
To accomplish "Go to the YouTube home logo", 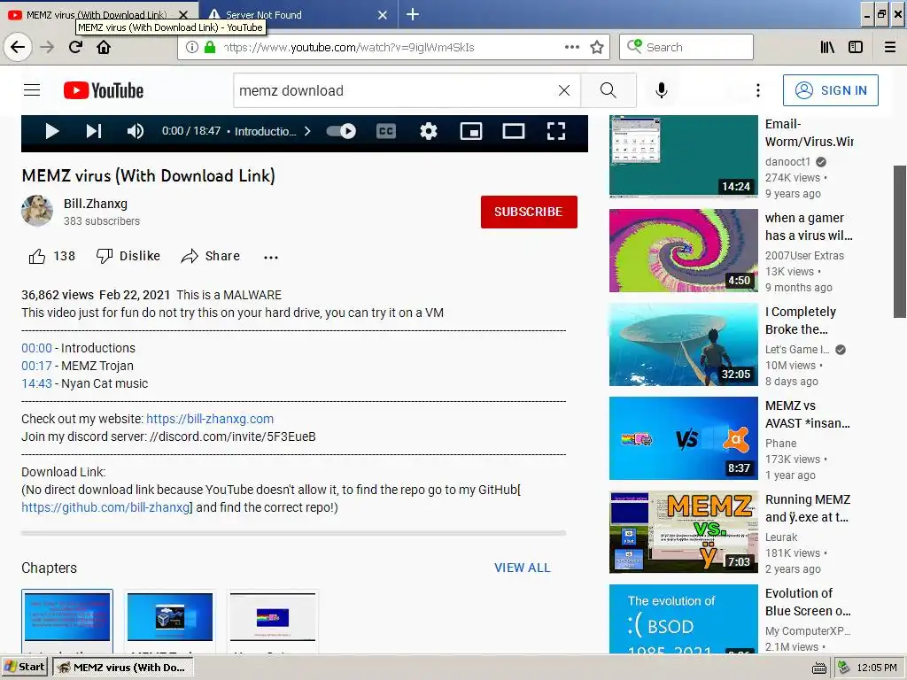I will (x=104, y=90).
